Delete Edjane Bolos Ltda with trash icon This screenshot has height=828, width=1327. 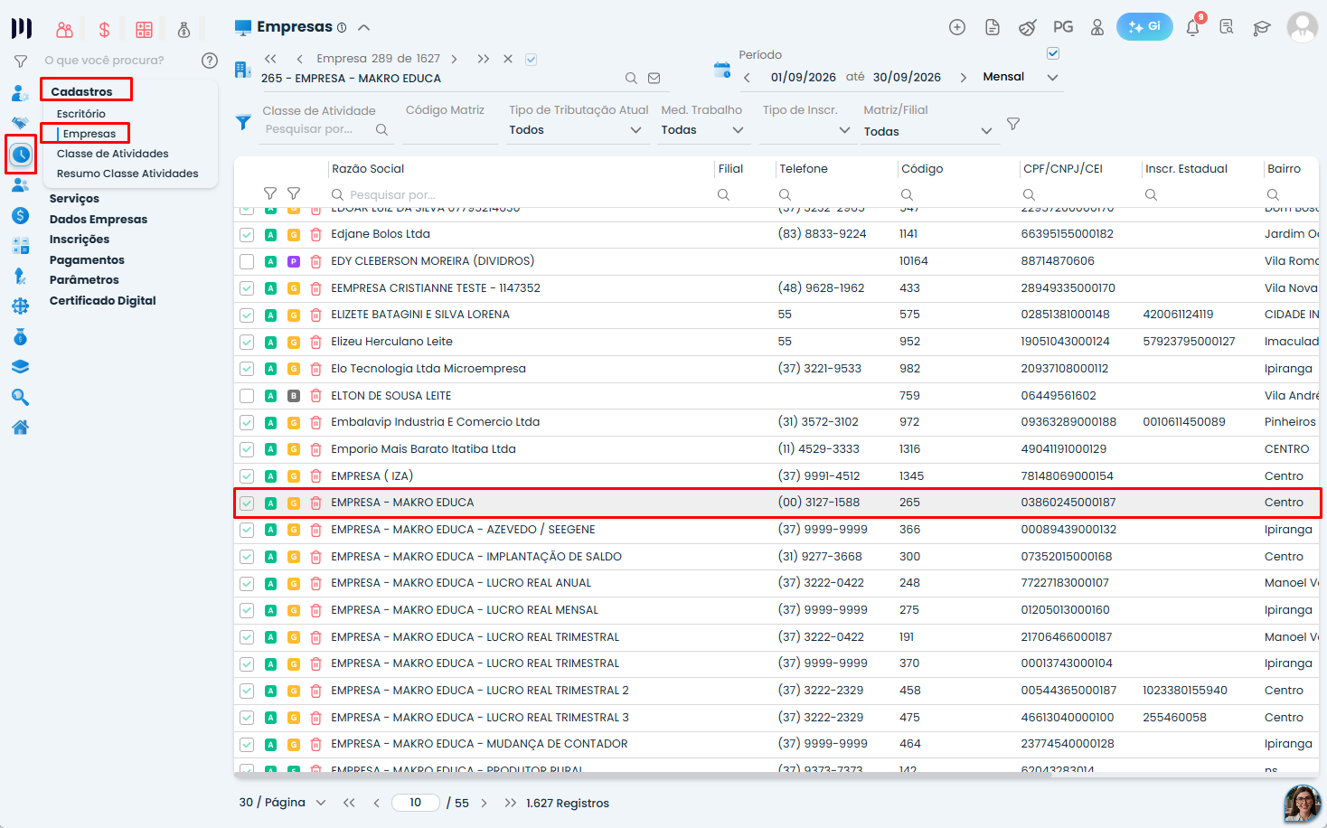(315, 234)
